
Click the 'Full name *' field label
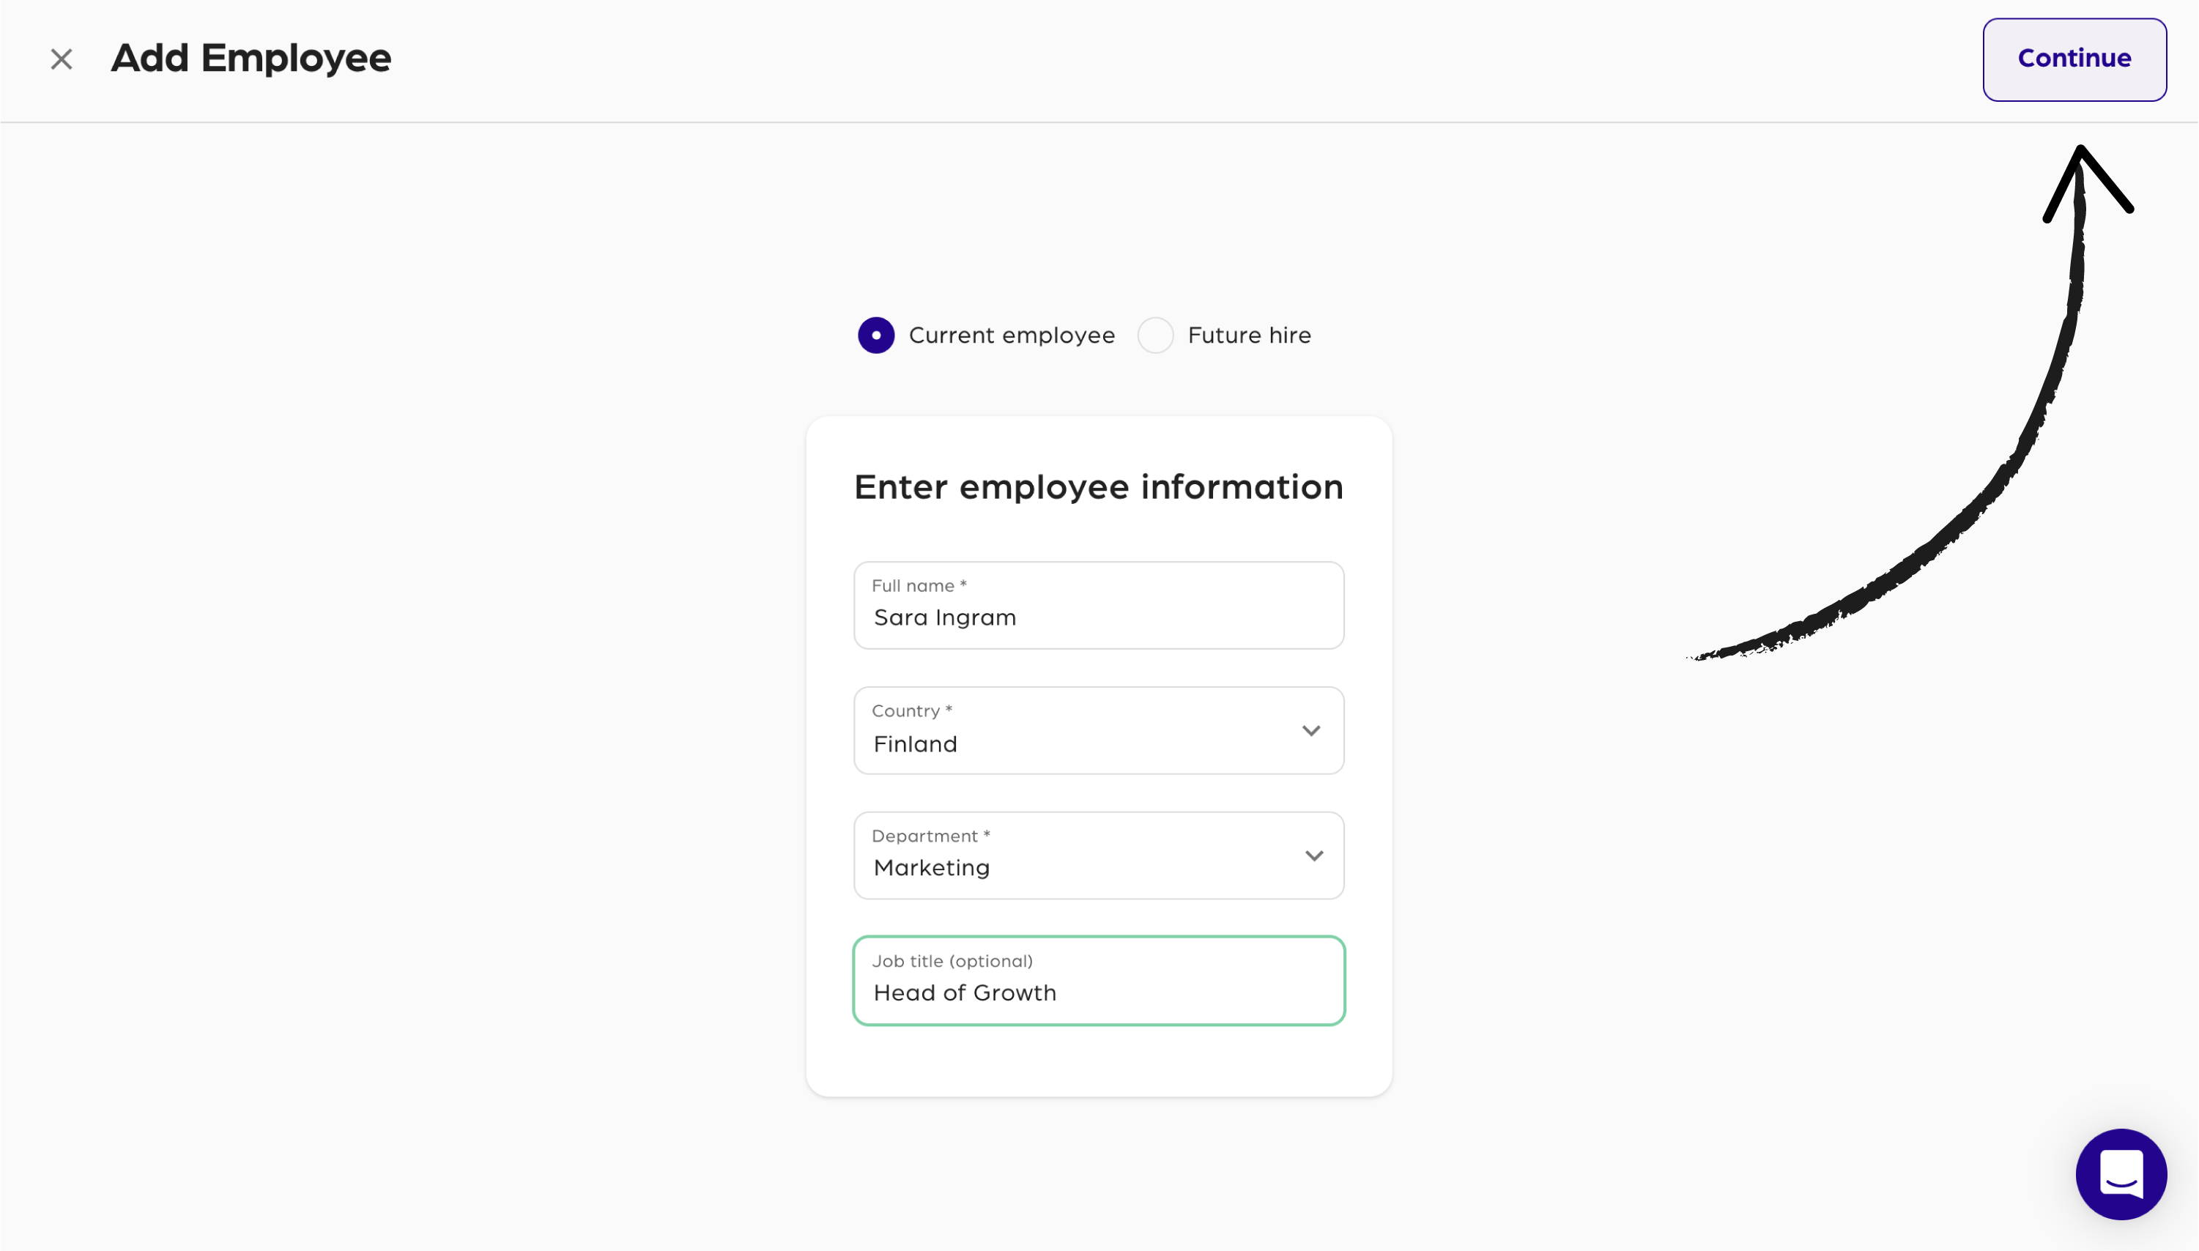tap(919, 586)
